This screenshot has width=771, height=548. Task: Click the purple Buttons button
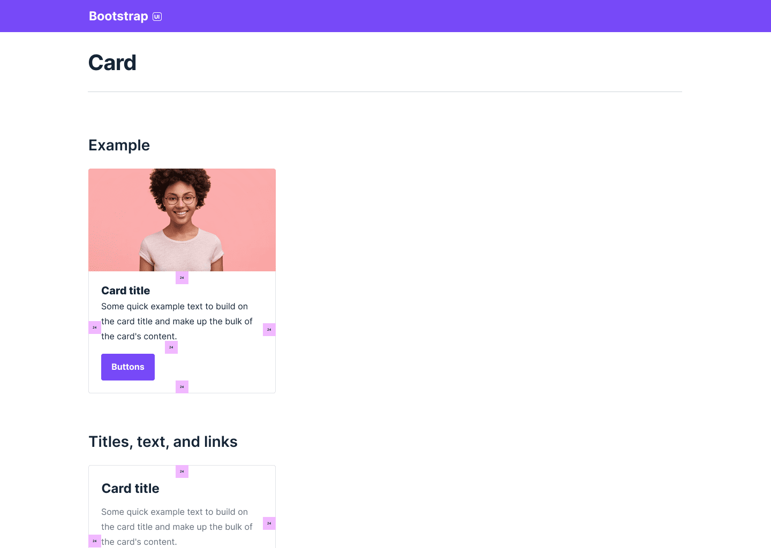128,367
